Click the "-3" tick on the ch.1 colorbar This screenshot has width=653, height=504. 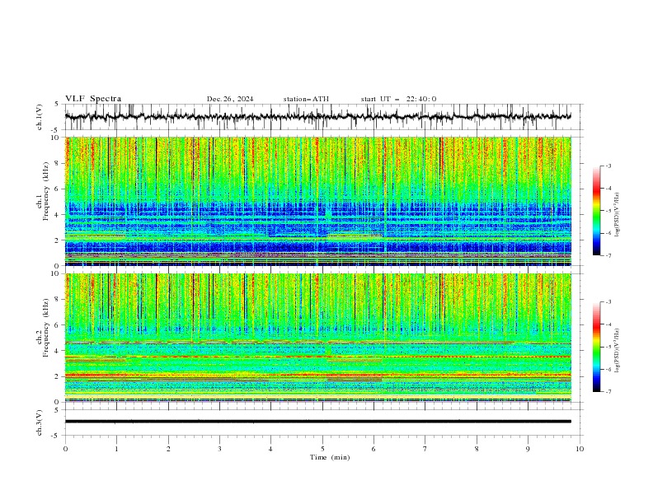(608, 166)
